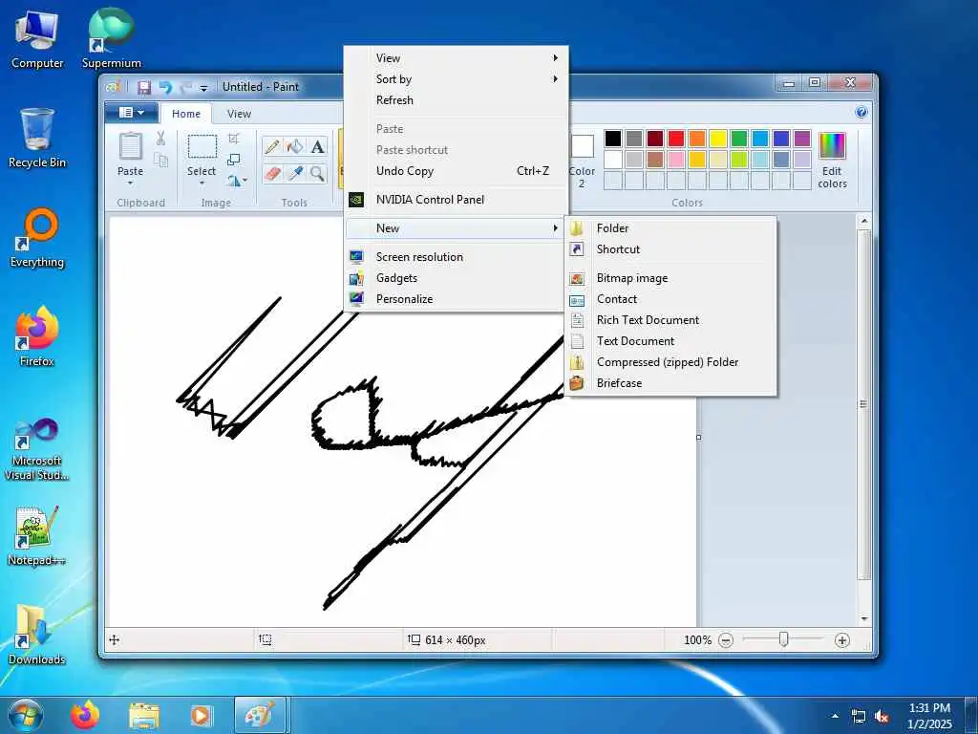This screenshot has width=978, height=734.
Task: Select the Color picker eyedropper tool
Action: coord(294,173)
